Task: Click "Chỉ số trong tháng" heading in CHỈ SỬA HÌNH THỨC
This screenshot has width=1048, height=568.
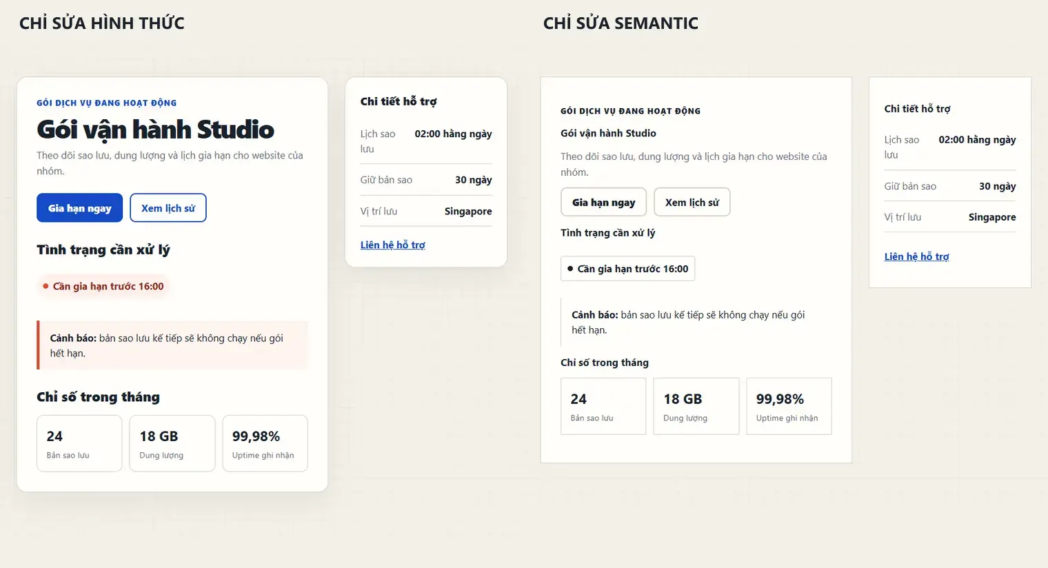Action: coord(98,397)
